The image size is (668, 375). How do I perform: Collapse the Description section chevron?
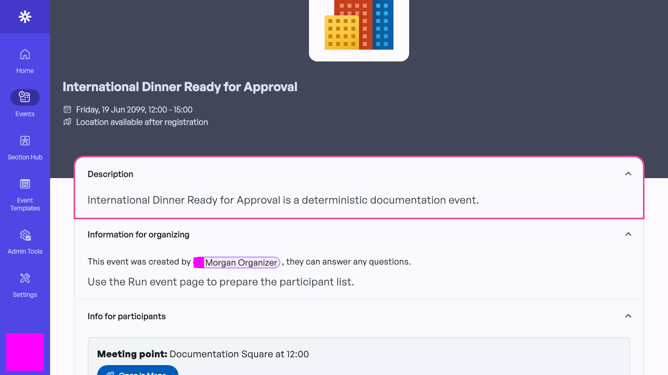pyautogui.click(x=628, y=174)
